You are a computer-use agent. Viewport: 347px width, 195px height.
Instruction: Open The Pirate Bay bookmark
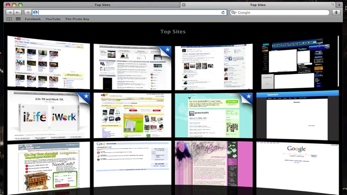[77, 19]
